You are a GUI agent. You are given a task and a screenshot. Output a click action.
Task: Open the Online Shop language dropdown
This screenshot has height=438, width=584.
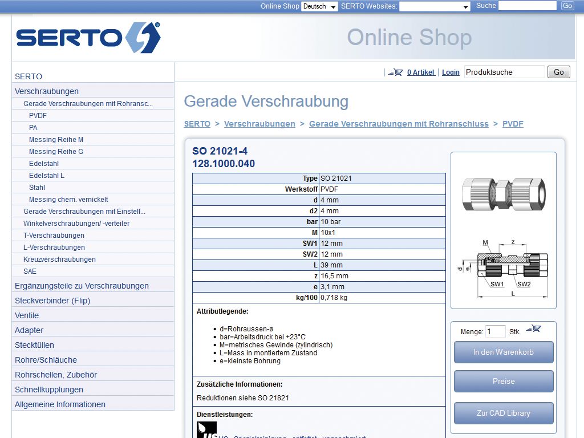(319, 6)
